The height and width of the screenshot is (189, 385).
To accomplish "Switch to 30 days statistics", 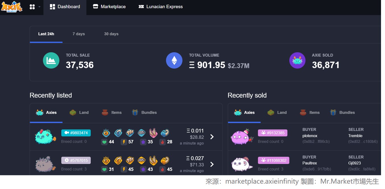I will 111,34.
